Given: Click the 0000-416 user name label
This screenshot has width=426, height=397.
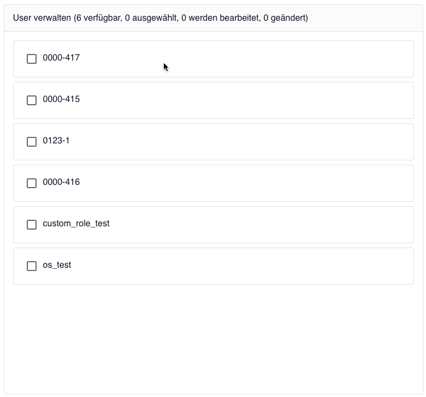Looking at the screenshot, I should click(61, 182).
